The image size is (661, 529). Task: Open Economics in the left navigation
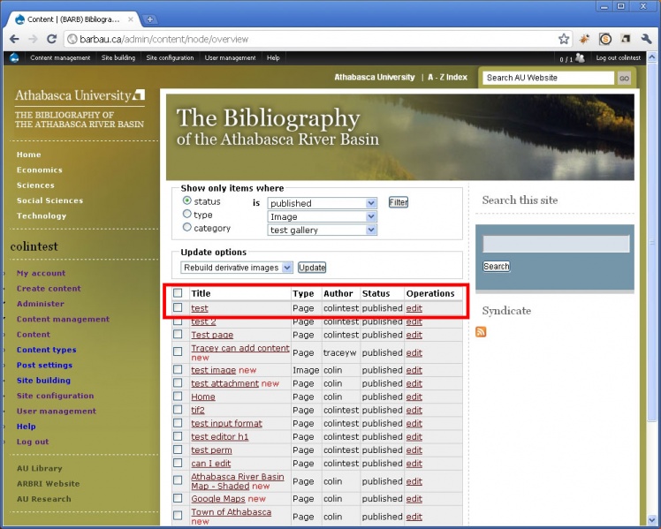[40, 170]
